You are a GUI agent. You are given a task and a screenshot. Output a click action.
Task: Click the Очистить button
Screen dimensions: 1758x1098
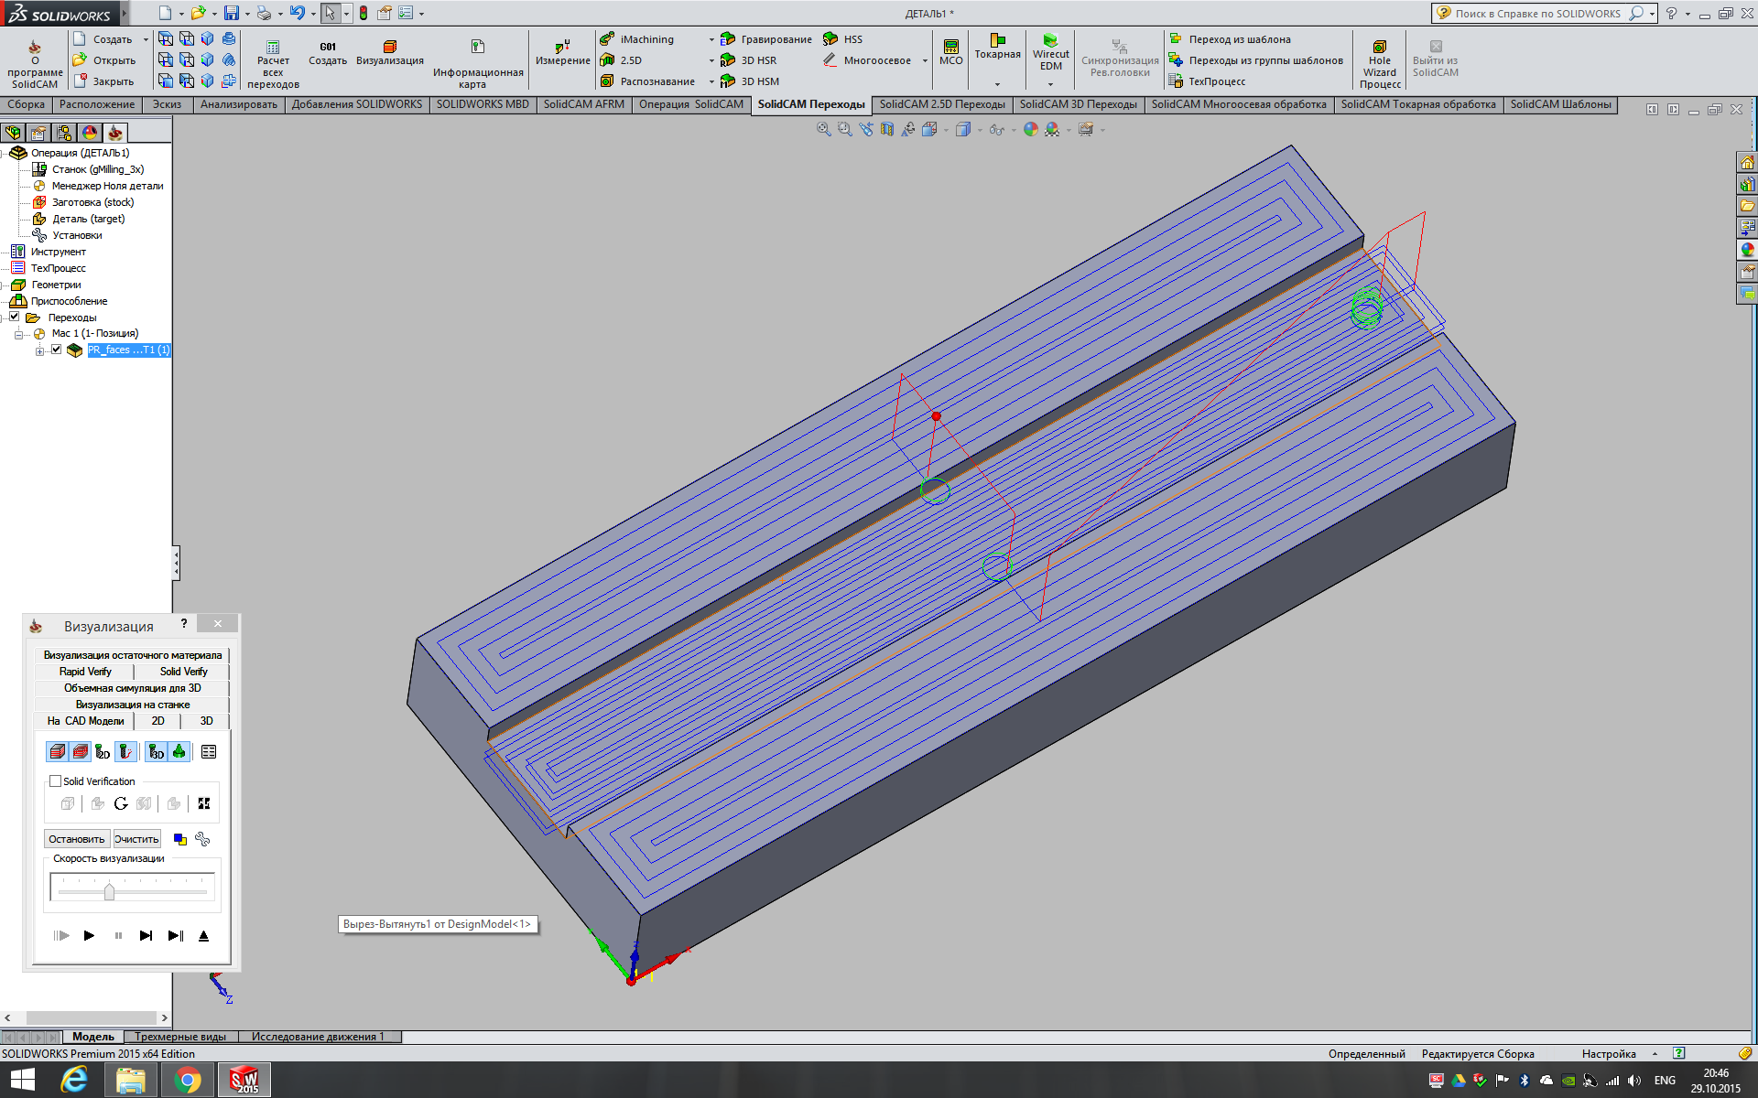[136, 839]
